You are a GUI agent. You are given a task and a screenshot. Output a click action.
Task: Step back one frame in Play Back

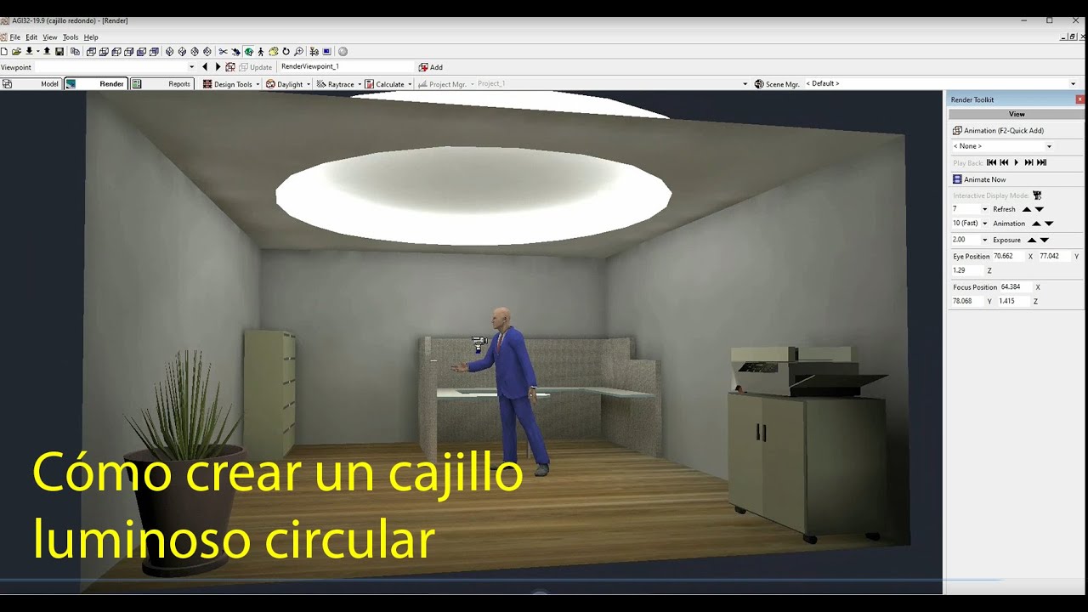click(x=1004, y=162)
